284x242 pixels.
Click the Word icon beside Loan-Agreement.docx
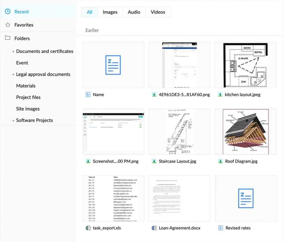point(154,228)
